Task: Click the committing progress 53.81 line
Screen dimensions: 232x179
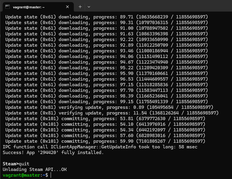Action: [x=105, y=119]
